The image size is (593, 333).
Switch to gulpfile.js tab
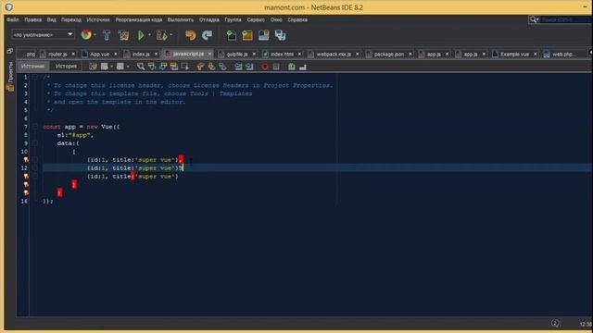237,55
